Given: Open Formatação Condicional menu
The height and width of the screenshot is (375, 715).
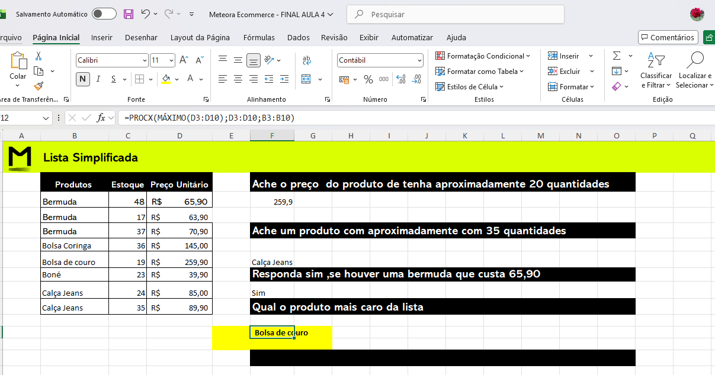Looking at the screenshot, I should click(483, 56).
